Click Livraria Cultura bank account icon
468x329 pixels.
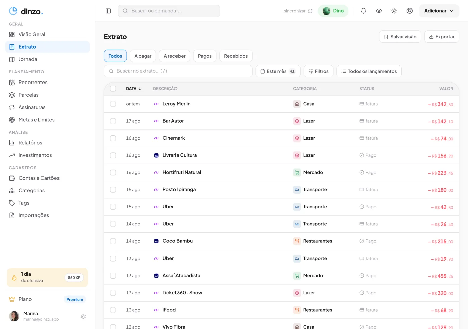click(x=156, y=155)
